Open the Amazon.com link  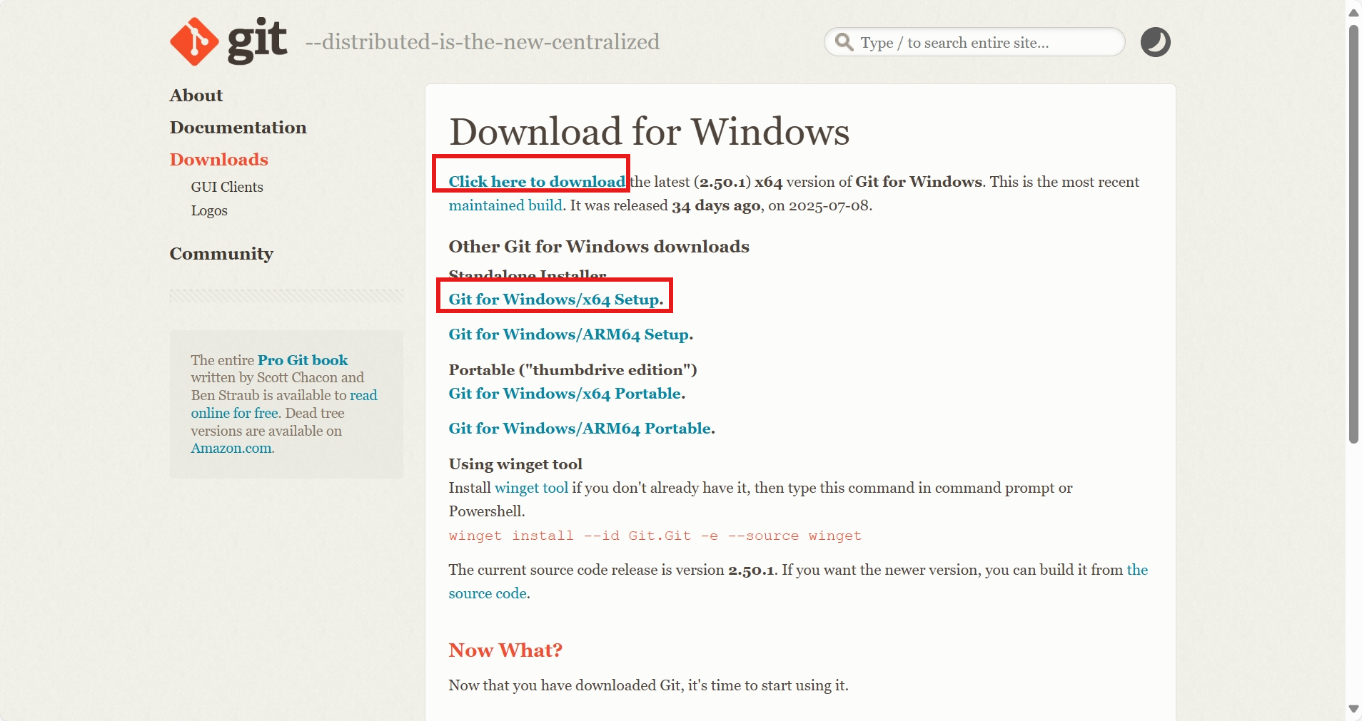coord(232,448)
